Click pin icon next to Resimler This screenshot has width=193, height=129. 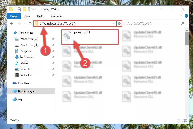tap(53, 69)
